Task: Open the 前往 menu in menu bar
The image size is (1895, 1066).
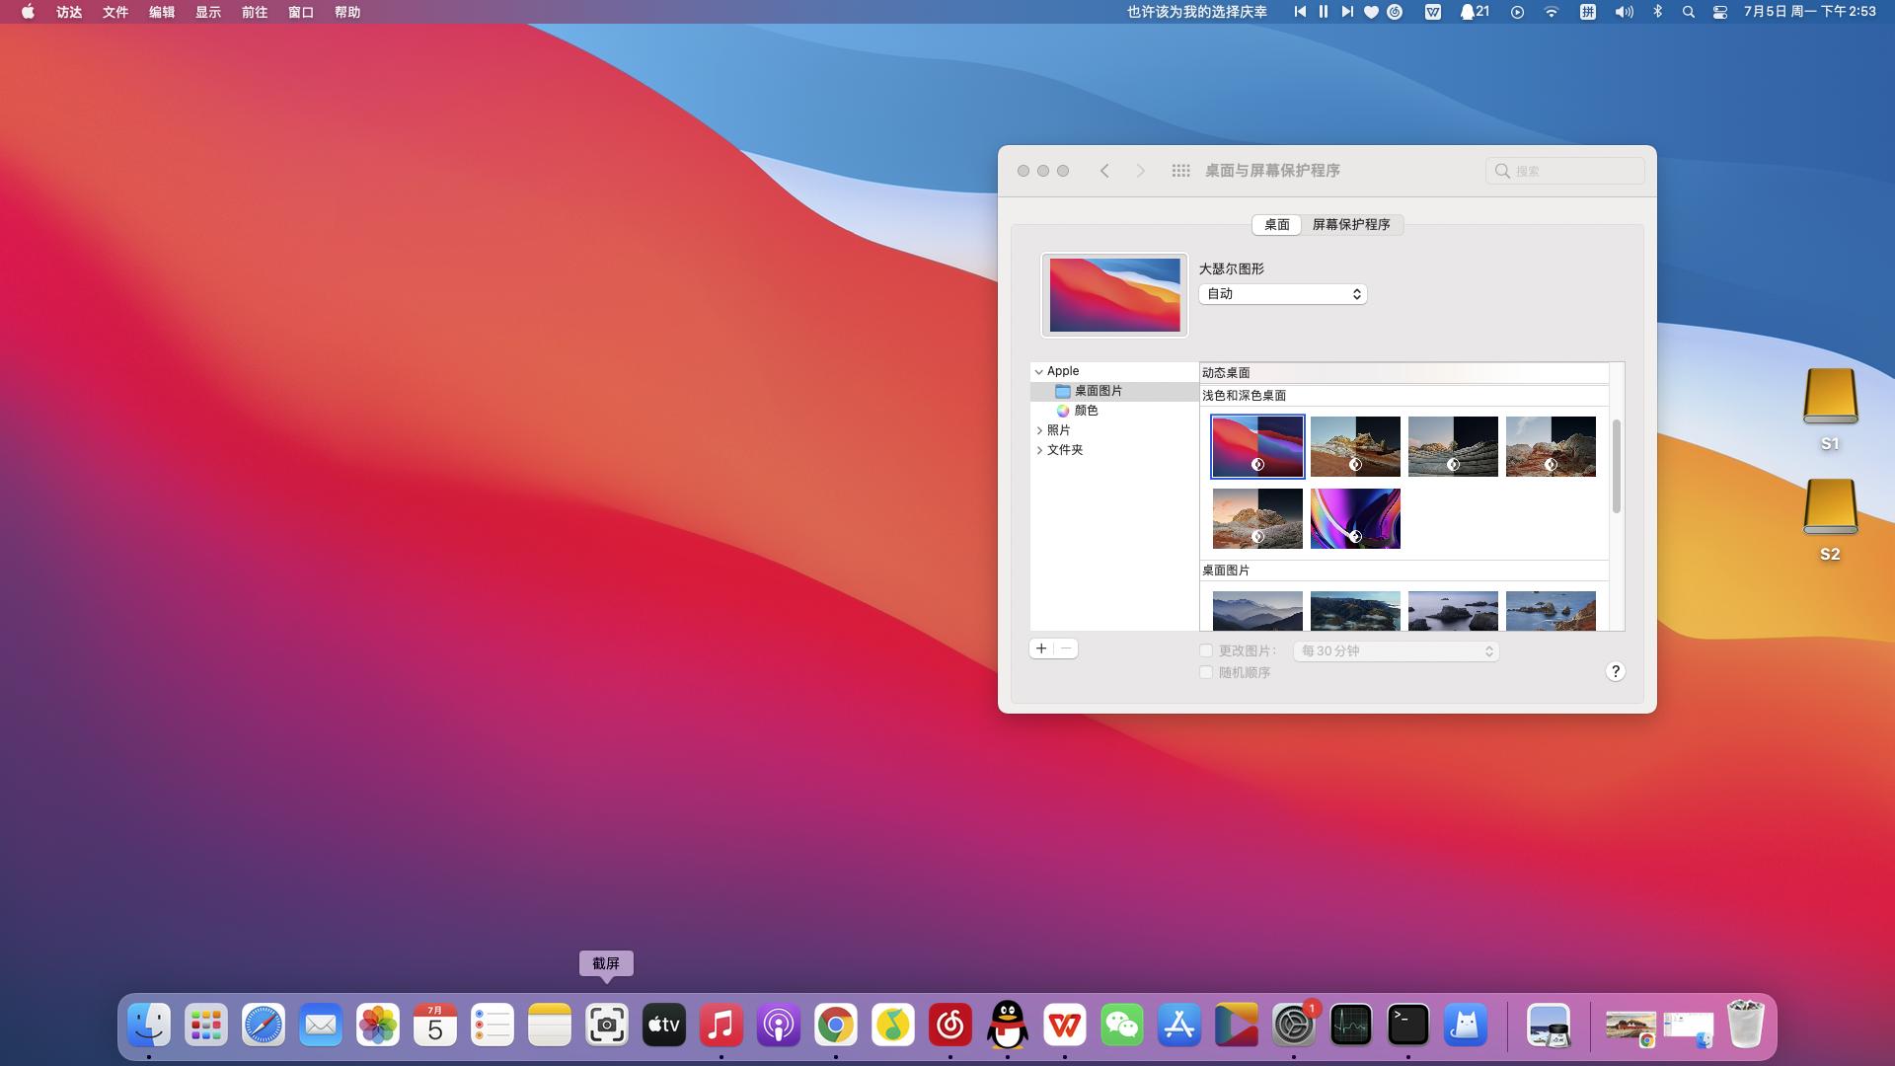Action: click(254, 12)
